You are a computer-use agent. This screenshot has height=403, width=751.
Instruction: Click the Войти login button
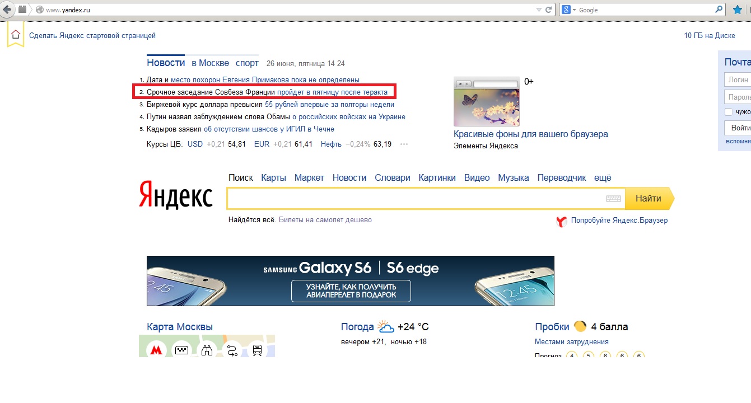[738, 128]
